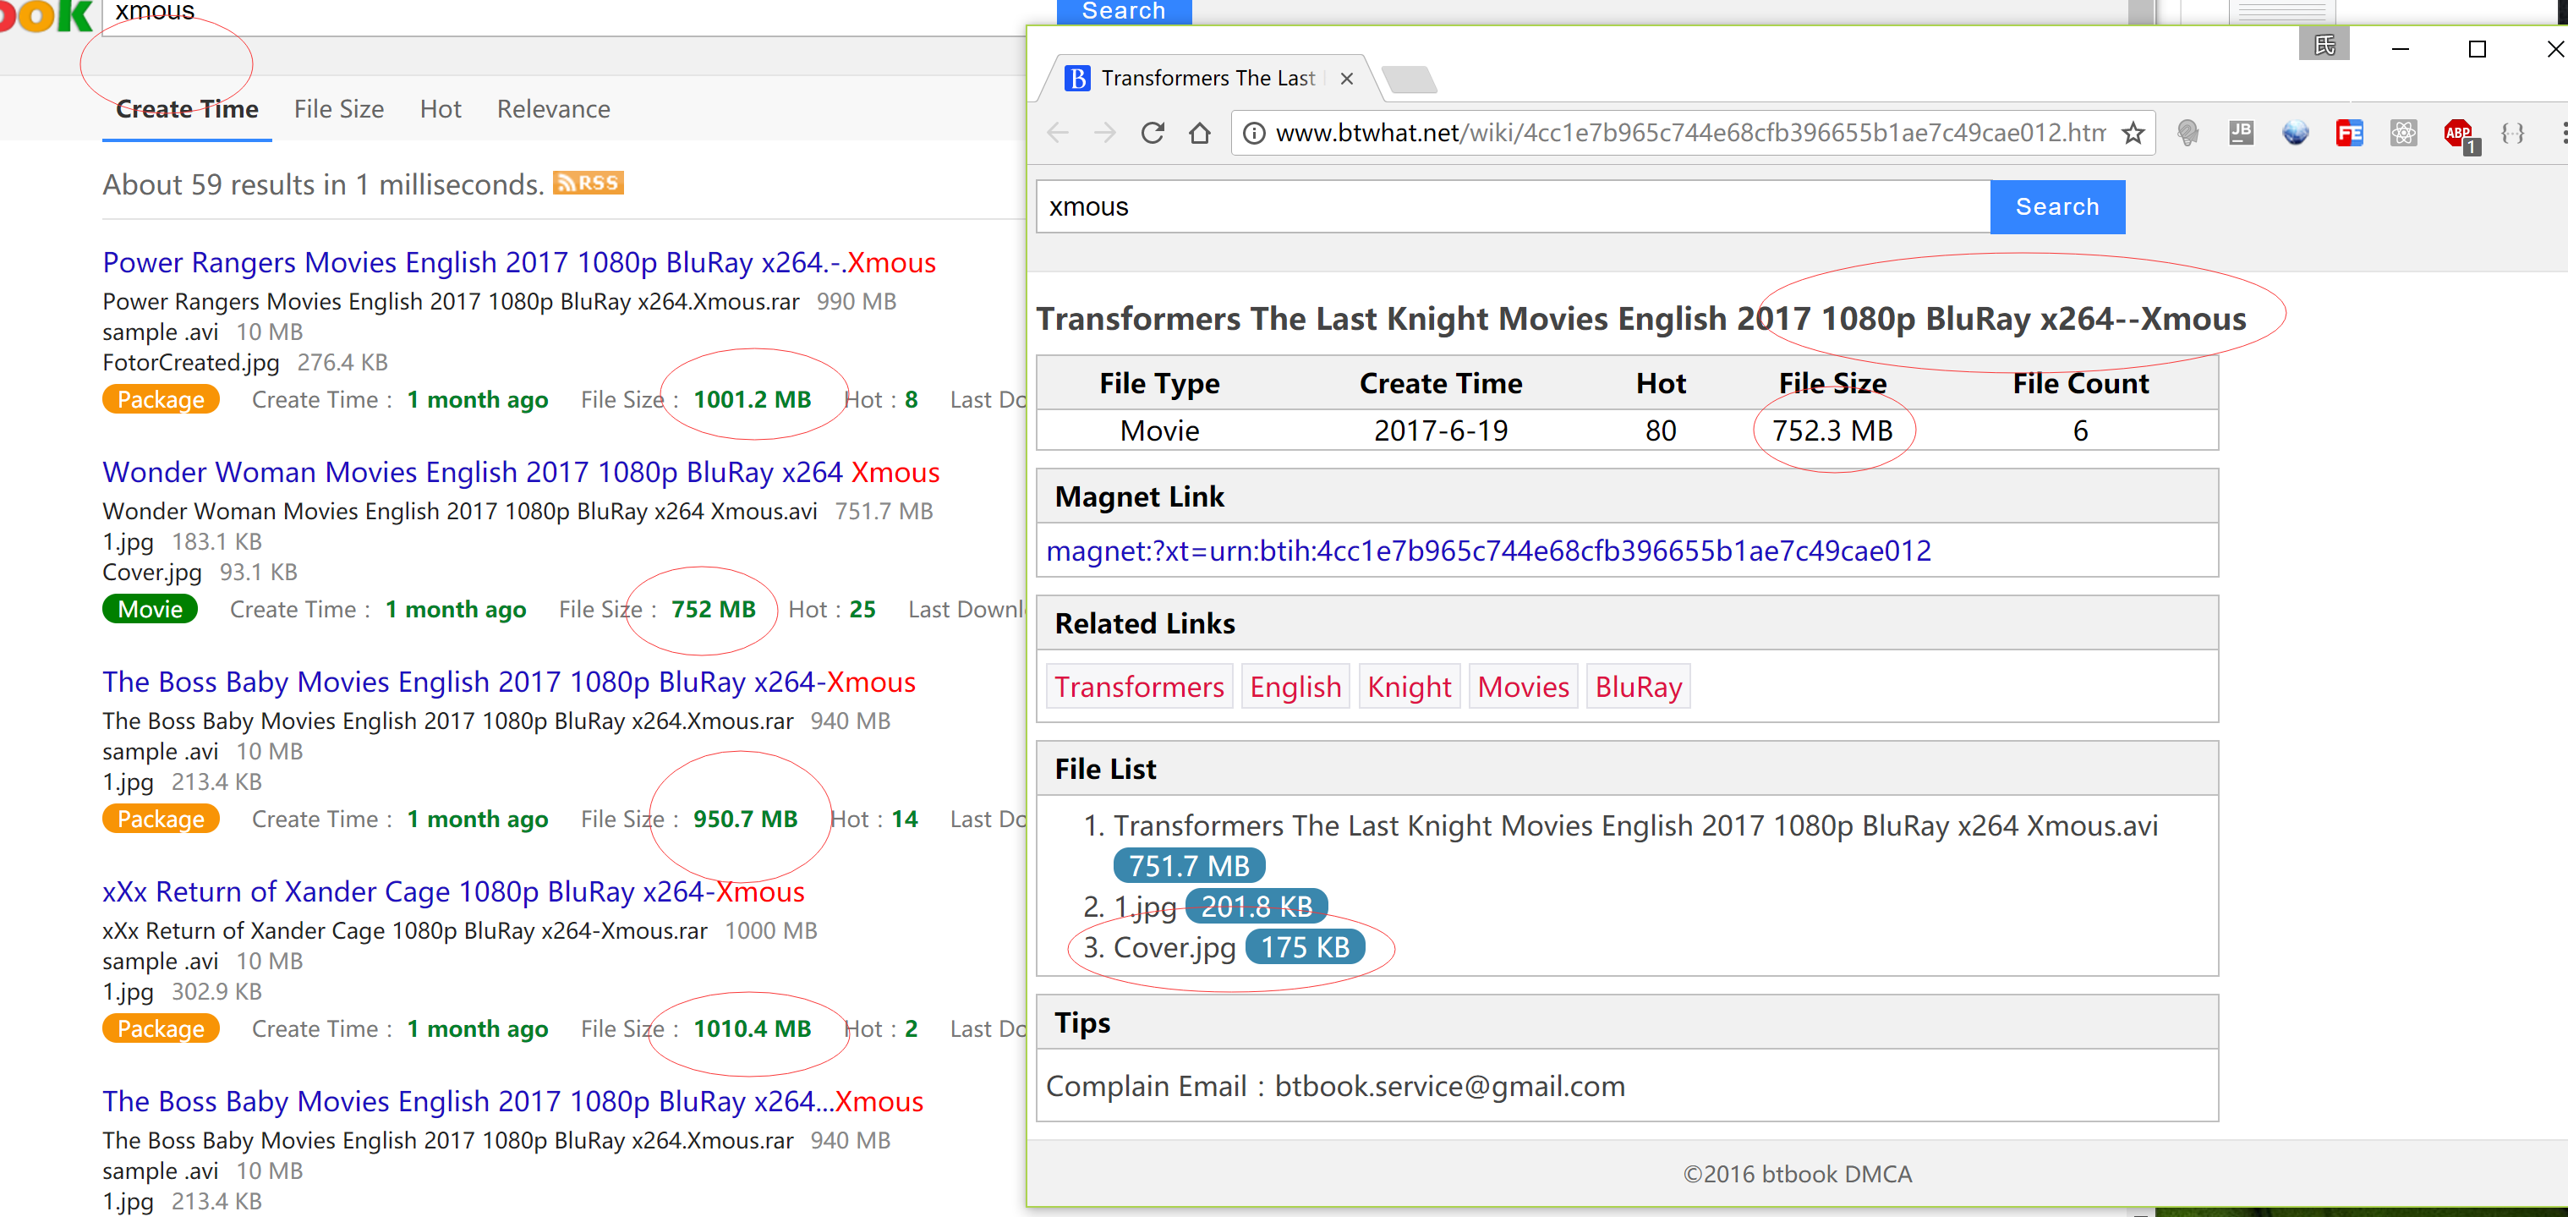This screenshot has width=2568, height=1217.
Task: Click Search button in the background window
Action: coord(1124,11)
